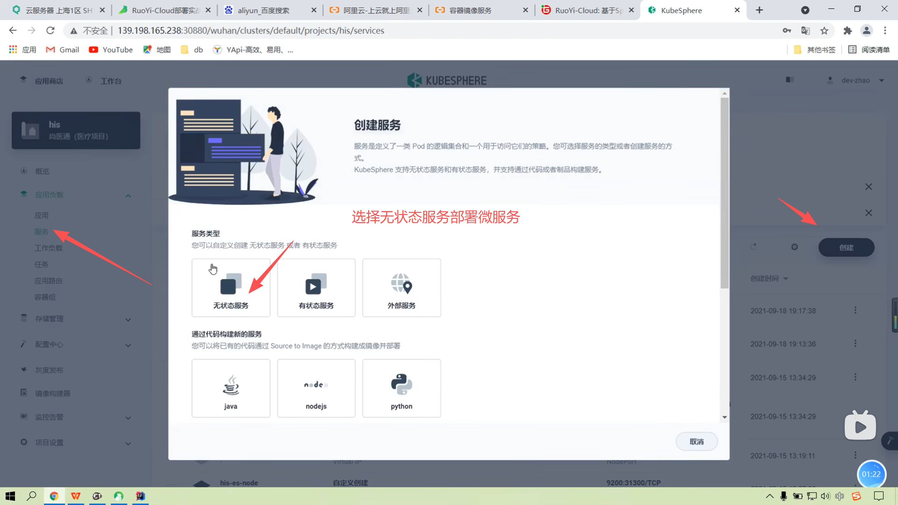Click the browser back arrow
Screen dimensions: 898x505
point(13,30)
